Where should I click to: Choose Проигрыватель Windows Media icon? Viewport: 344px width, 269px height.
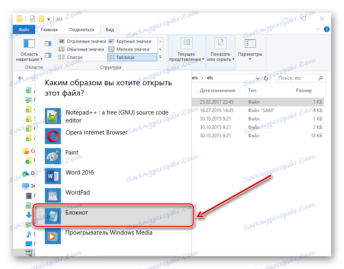point(53,236)
